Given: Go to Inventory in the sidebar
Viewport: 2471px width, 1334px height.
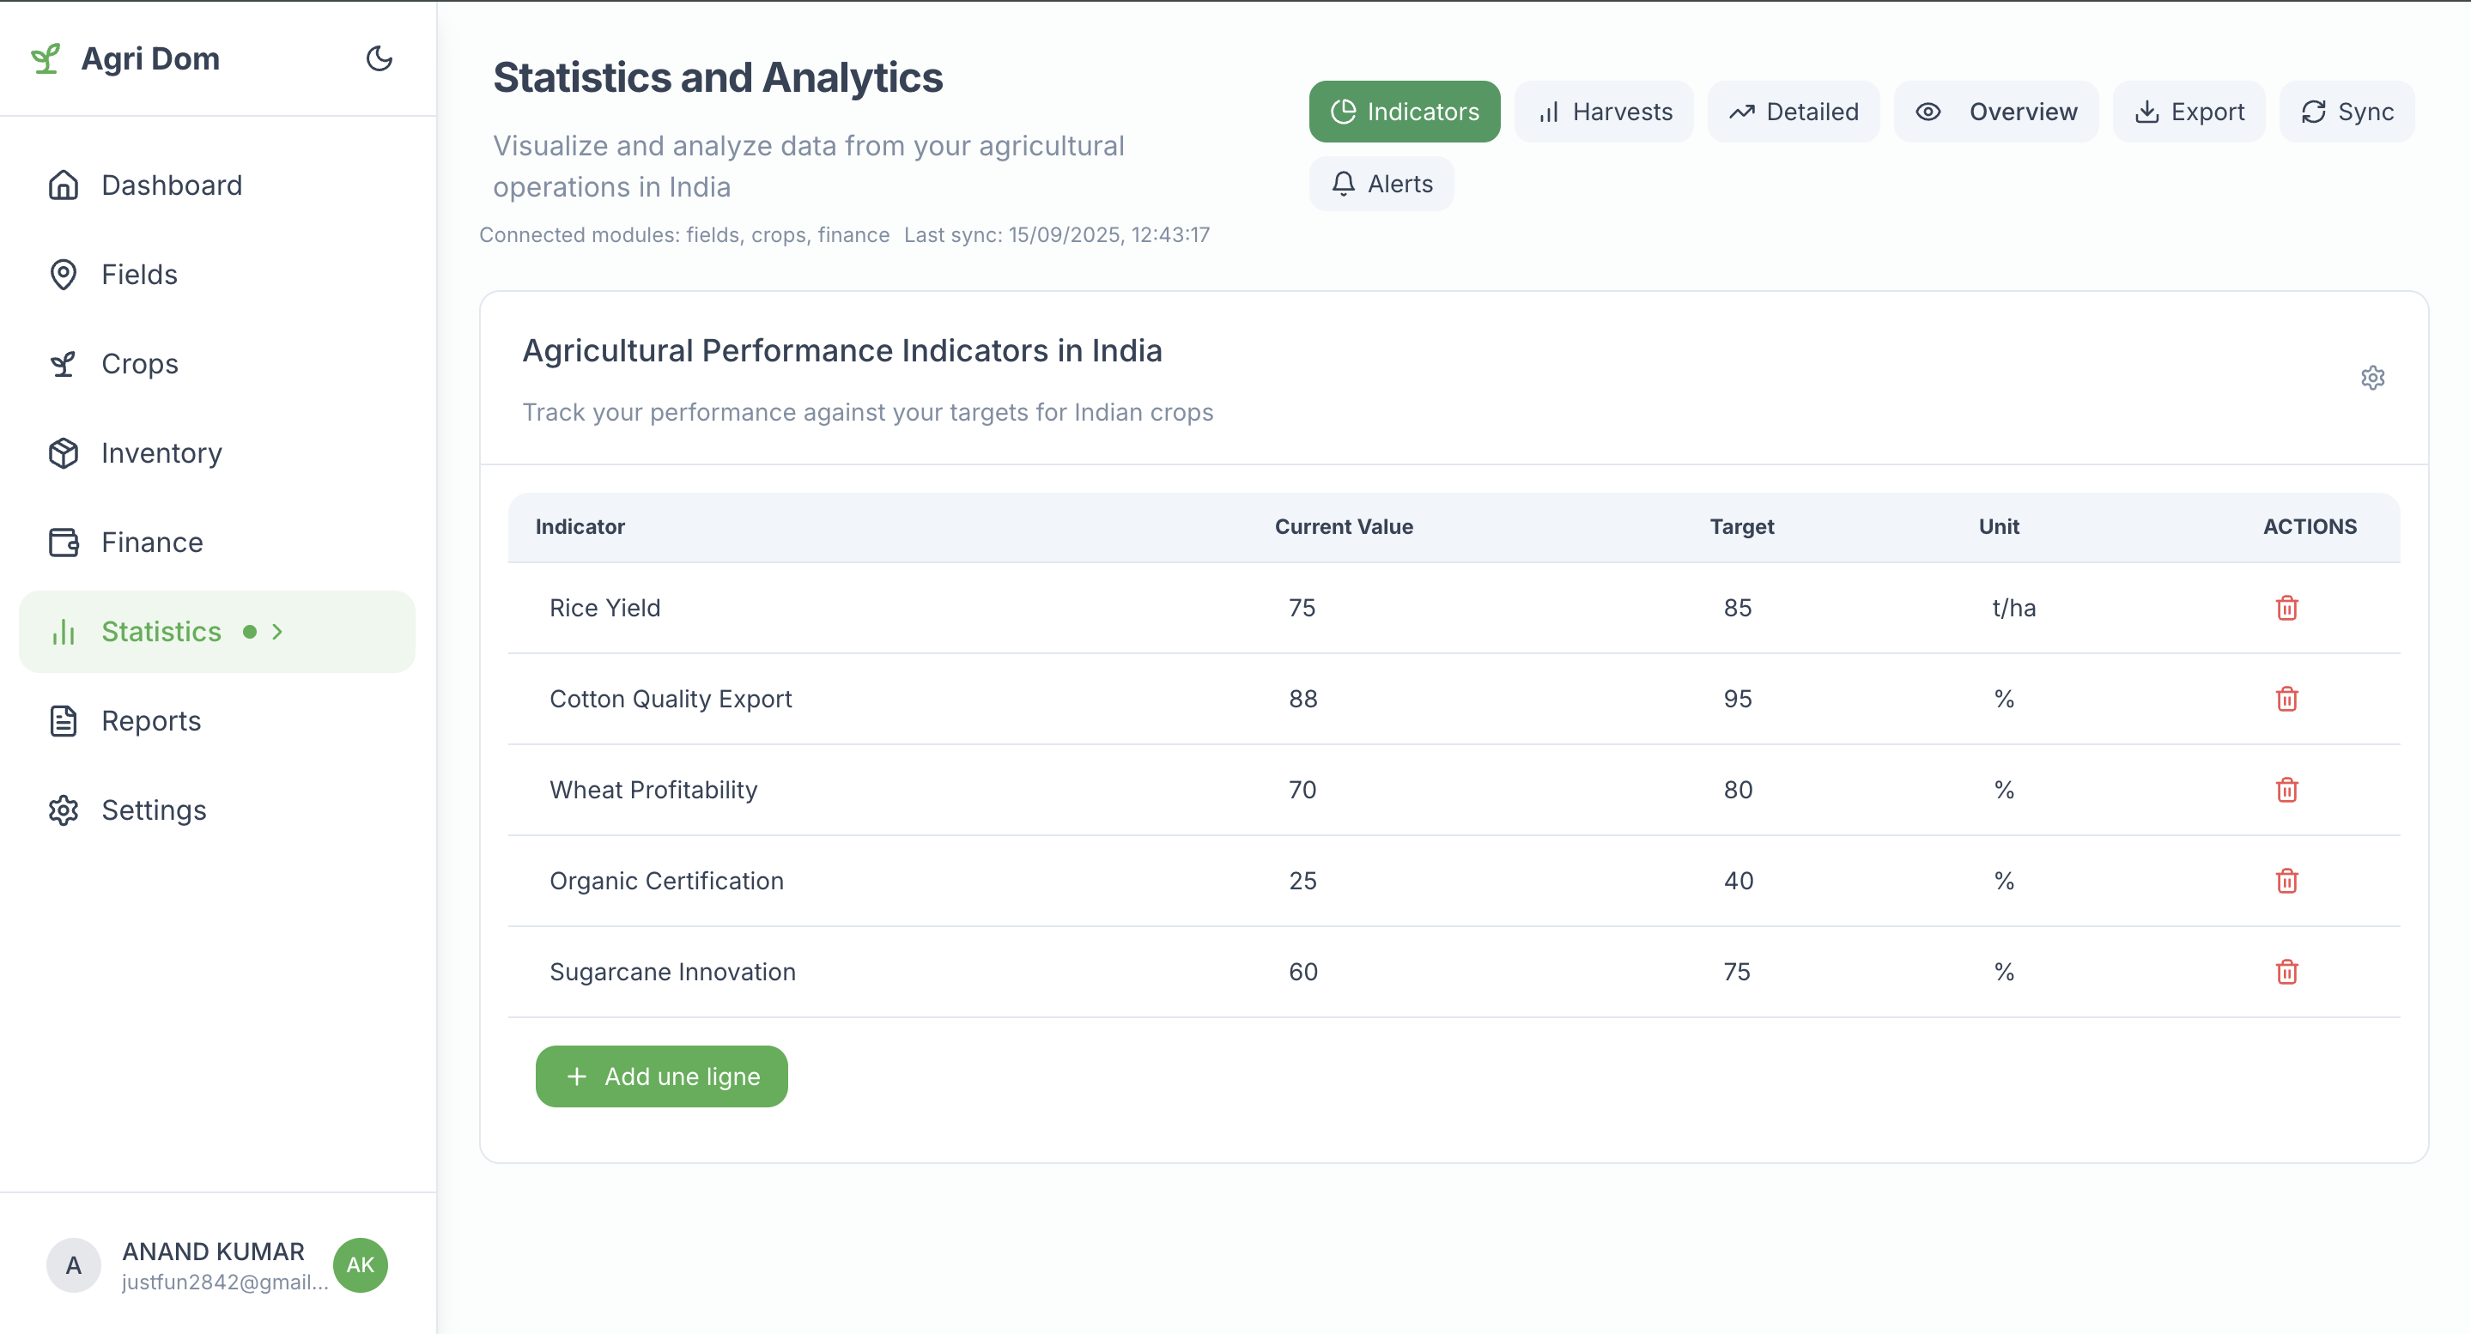Looking at the screenshot, I should 161,453.
